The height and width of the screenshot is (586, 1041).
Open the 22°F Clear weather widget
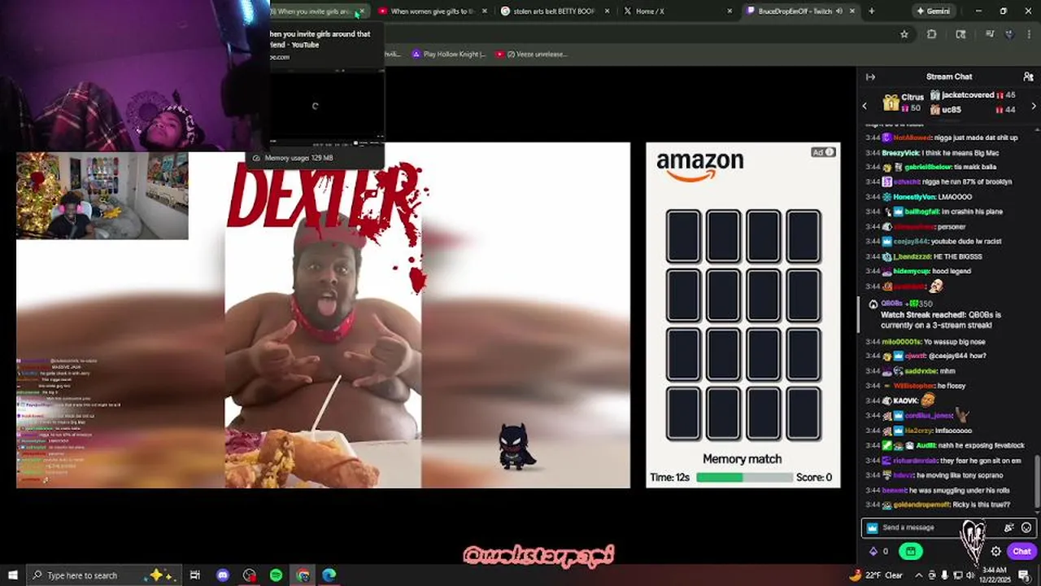(x=875, y=575)
